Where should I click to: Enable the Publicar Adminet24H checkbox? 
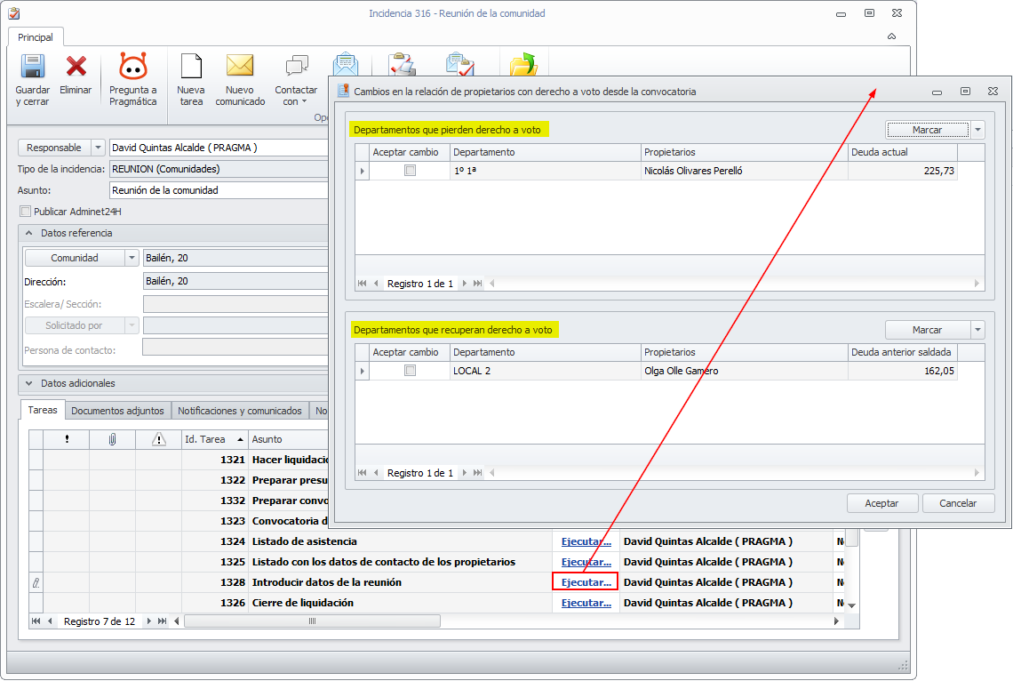pyautogui.click(x=25, y=212)
